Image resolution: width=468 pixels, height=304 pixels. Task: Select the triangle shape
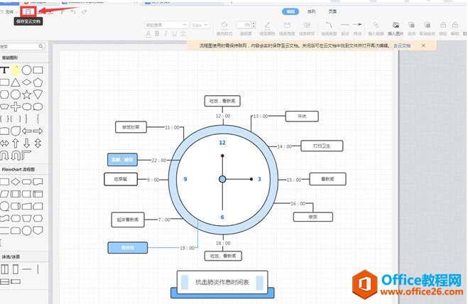[x=16, y=82]
